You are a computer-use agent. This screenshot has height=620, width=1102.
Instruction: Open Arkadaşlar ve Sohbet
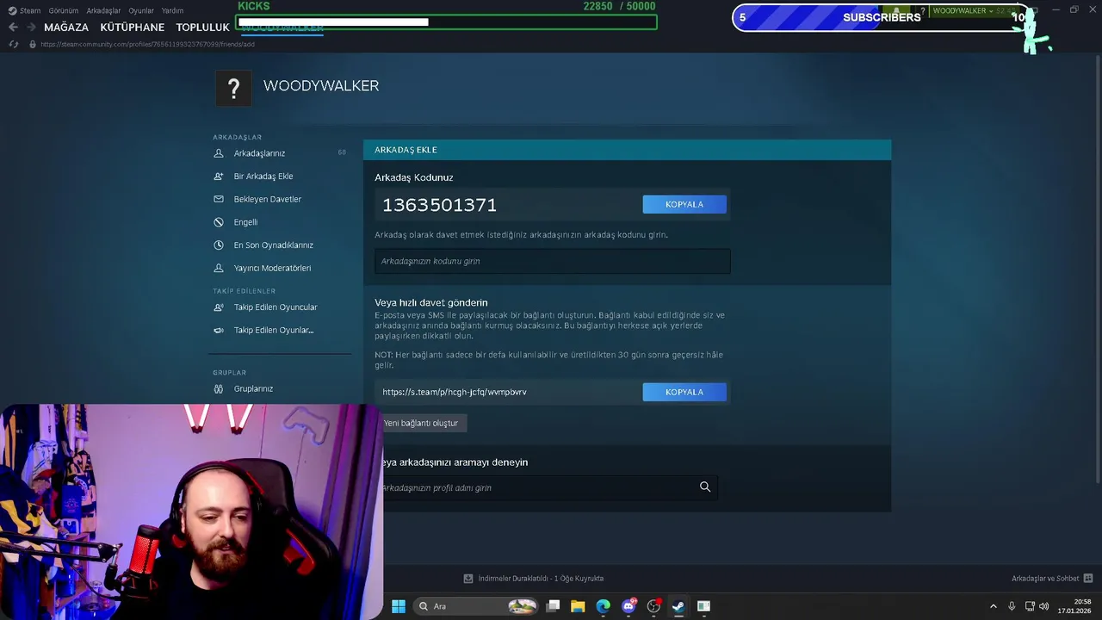point(1045,579)
